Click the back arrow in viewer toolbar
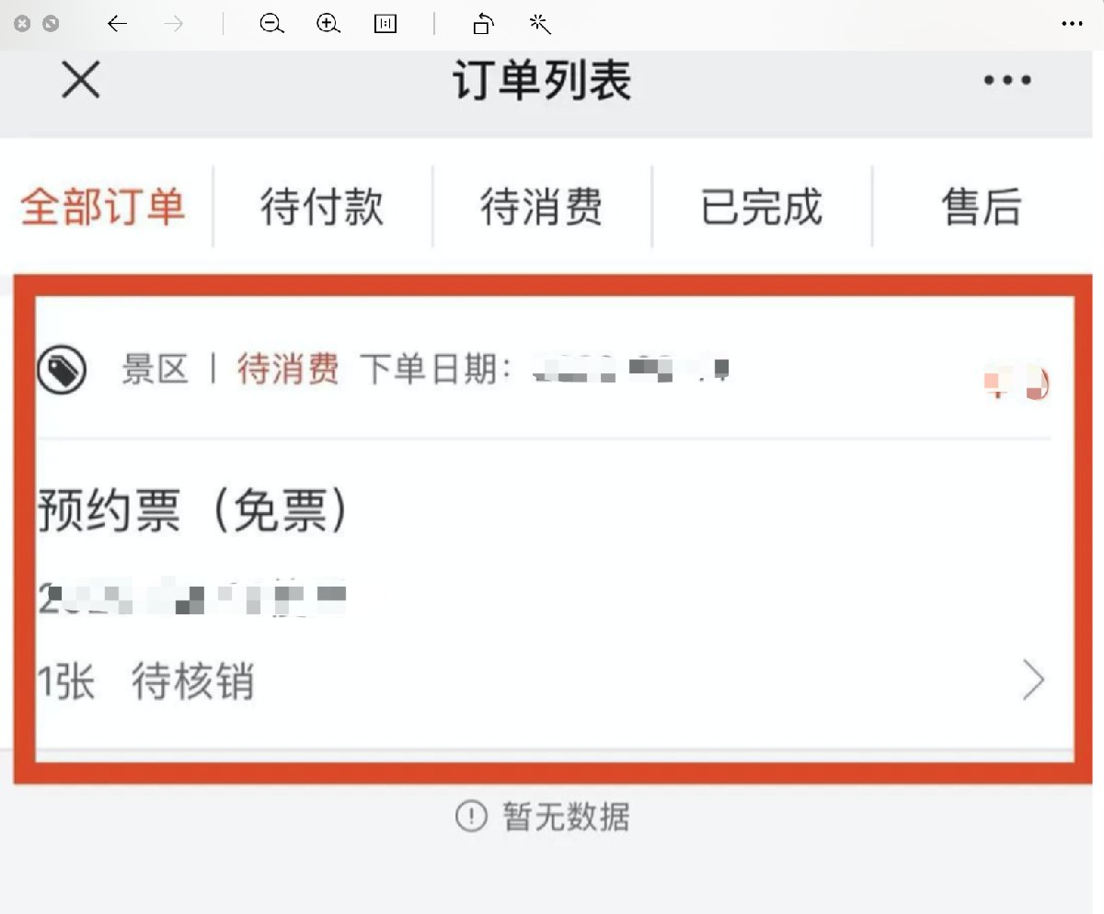Image resolution: width=1104 pixels, height=914 pixels. pos(117,25)
